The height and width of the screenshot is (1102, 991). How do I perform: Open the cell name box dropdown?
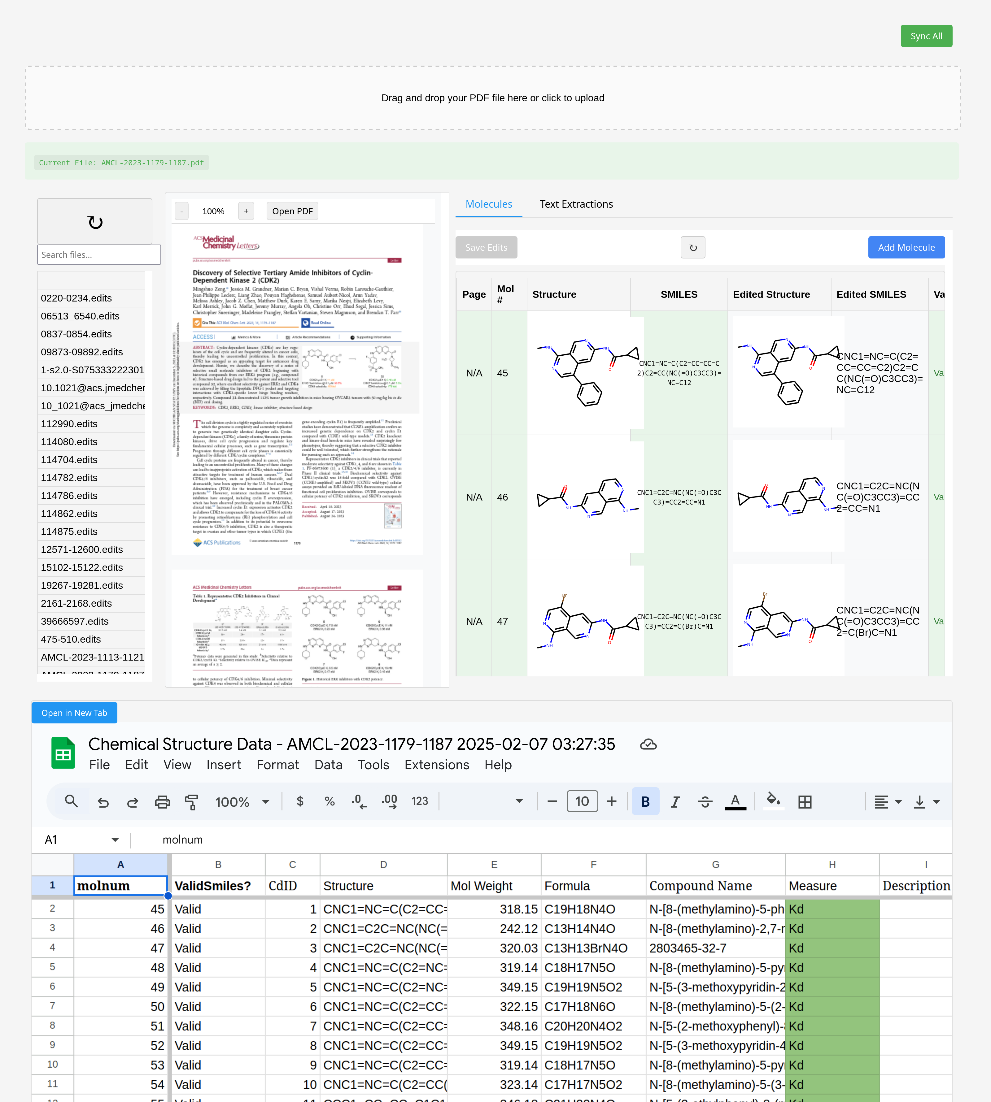[115, 839]
